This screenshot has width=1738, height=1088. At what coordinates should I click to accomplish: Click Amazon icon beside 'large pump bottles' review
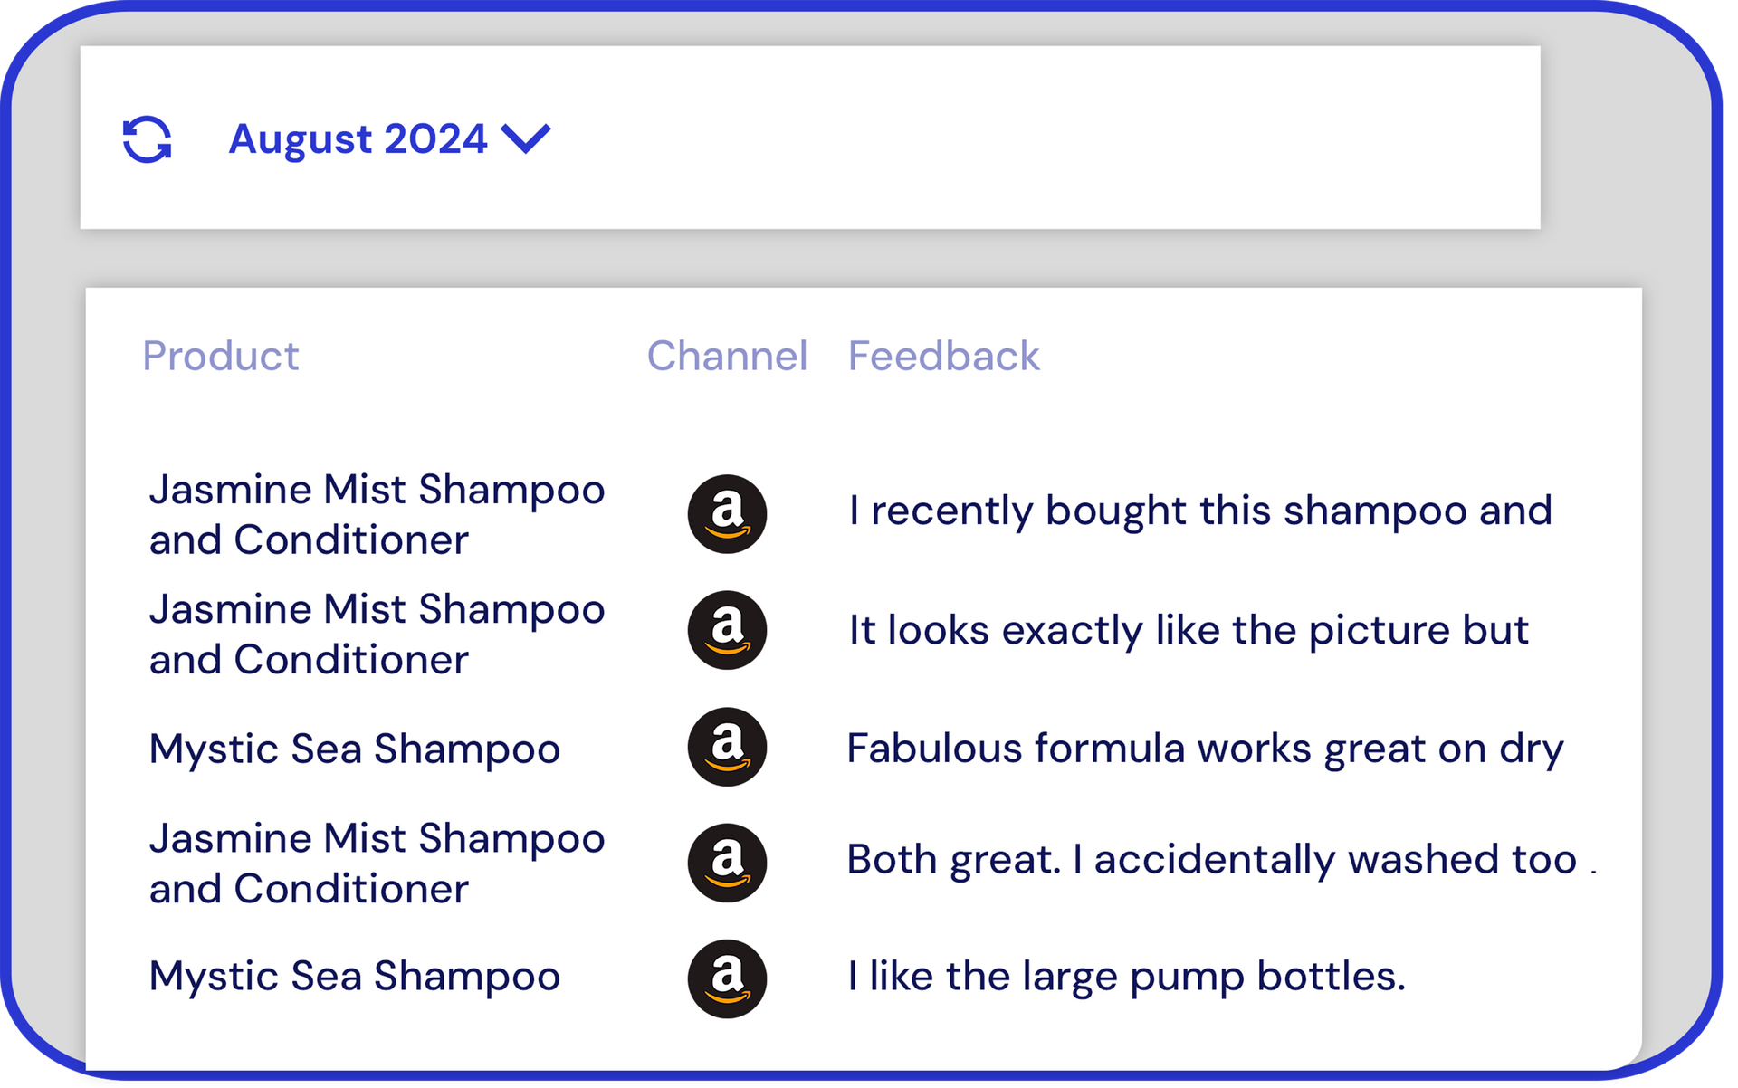(727, 979)
